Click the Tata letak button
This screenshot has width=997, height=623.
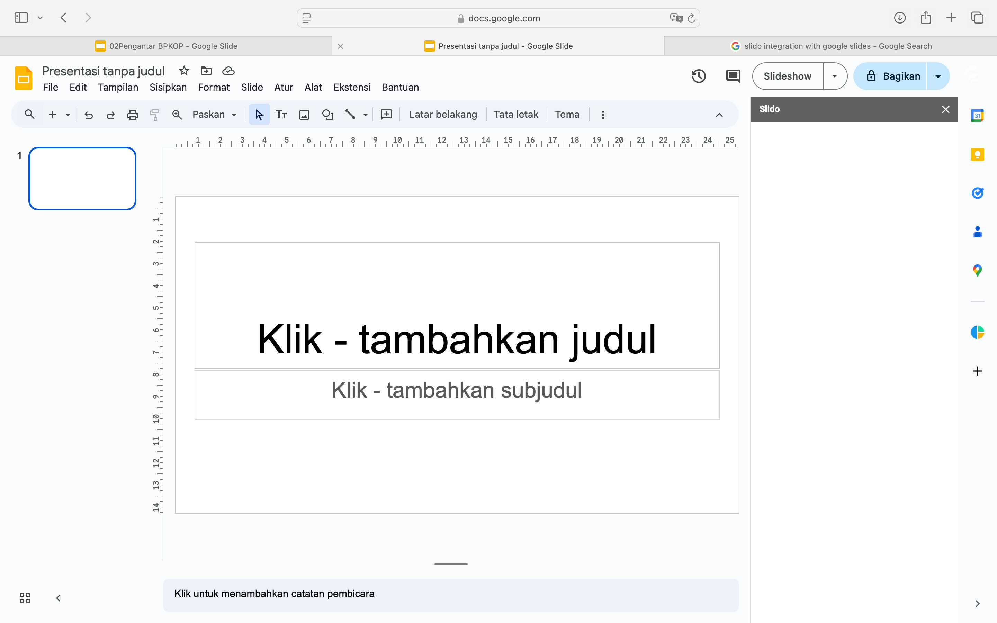pyautogui.click(x=516, y=115)
